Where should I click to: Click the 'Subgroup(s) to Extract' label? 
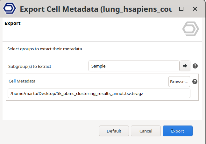click(x=30, y=67)
